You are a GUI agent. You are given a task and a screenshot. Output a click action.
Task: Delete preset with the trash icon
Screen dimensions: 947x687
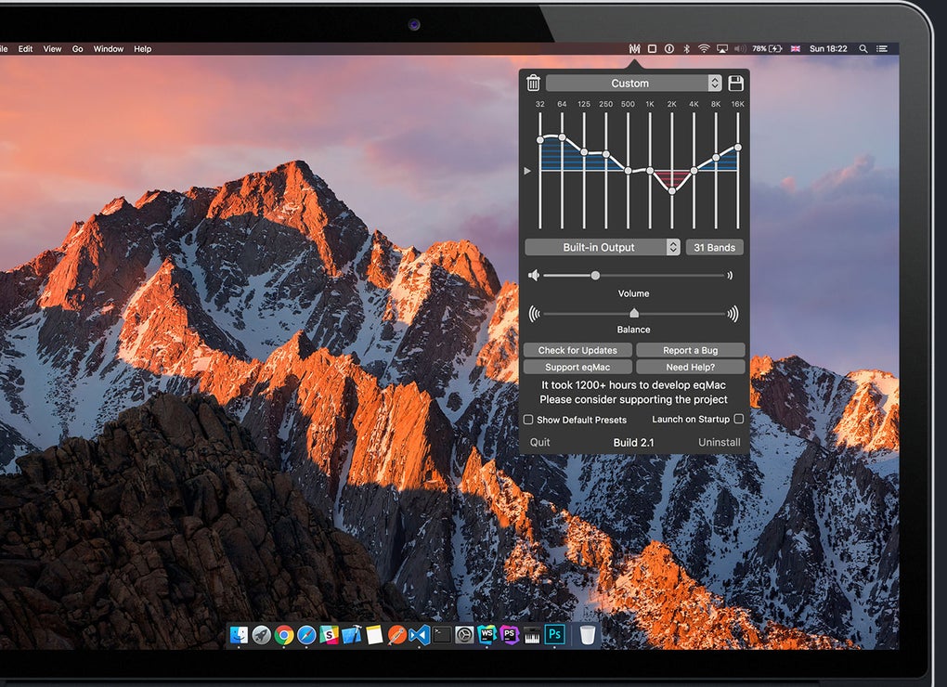pos(533,83)
